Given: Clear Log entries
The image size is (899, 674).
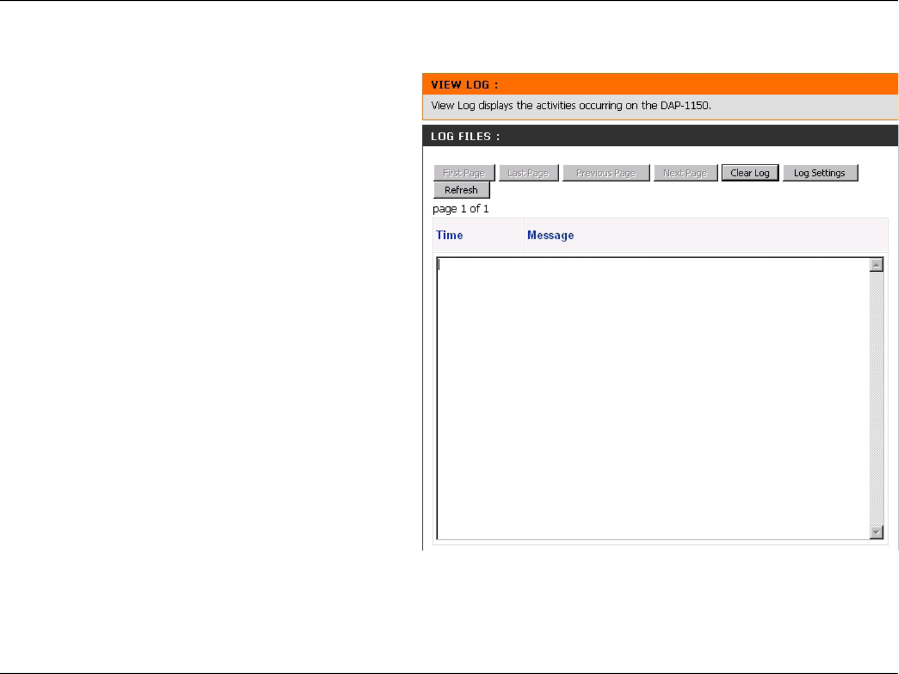Looking at the screenshot, I should (750, 173).
